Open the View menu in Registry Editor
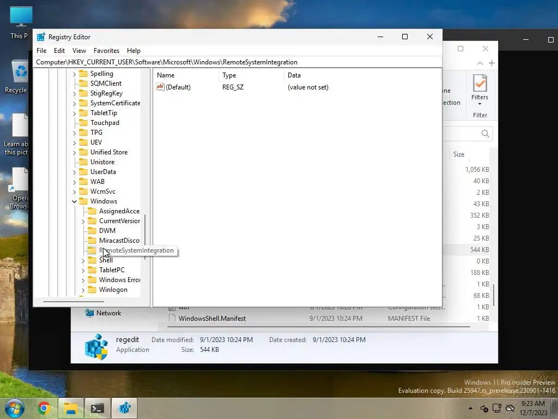This screenshot has height=419, width=558. pos(79,51)
